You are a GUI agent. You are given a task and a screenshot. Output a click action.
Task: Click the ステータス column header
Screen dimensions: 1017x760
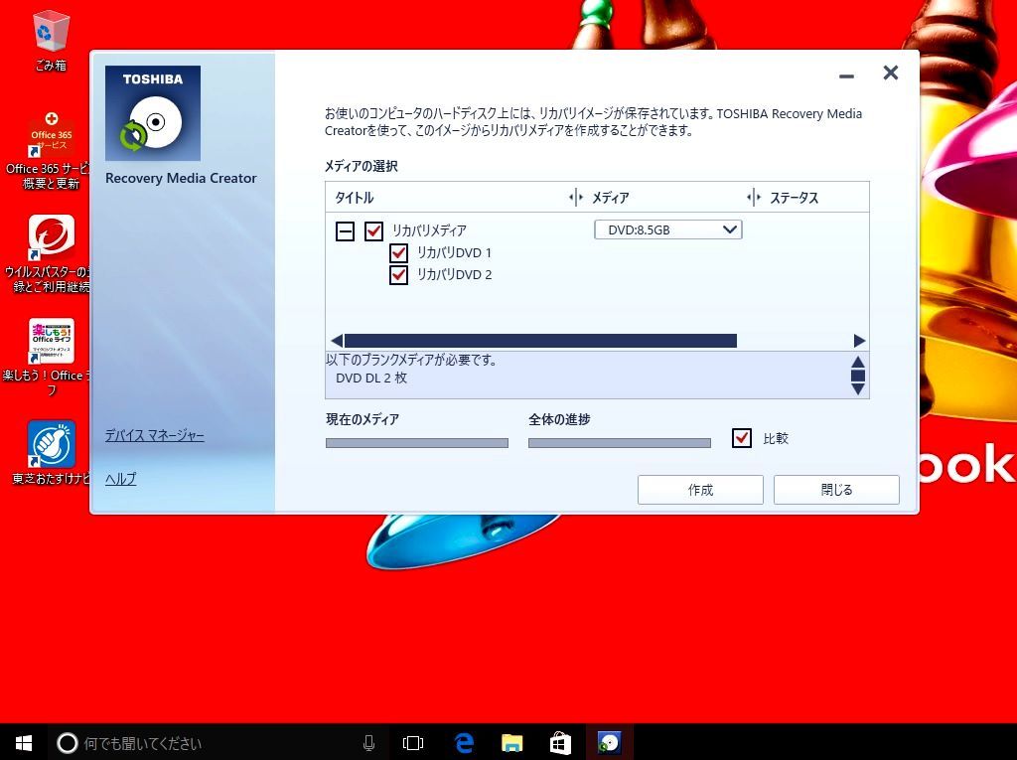pyautogui.click(x=794, y=198)
